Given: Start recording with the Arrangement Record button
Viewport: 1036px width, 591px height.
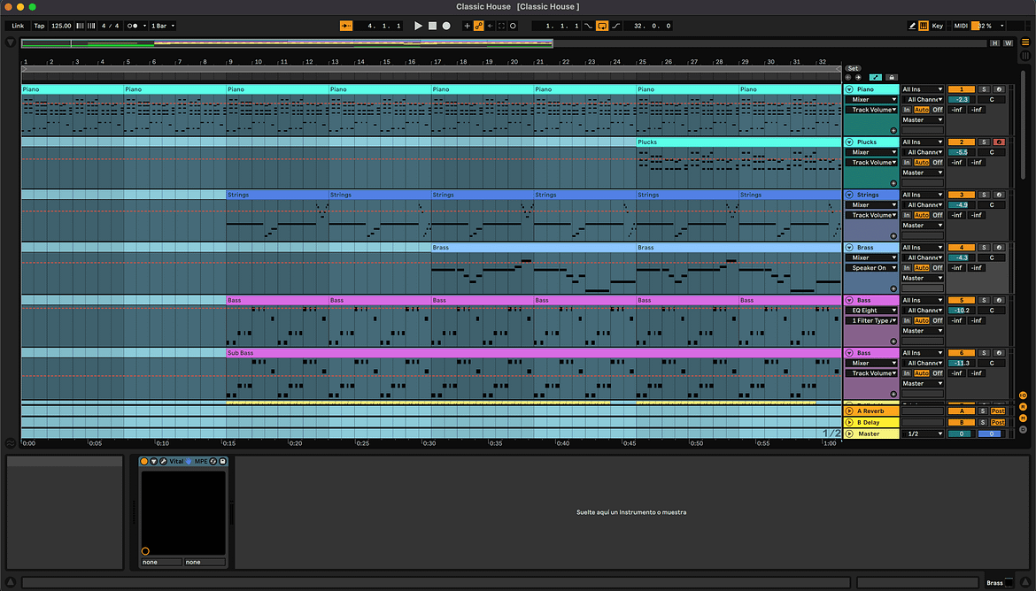Looking at the screenshot, I should coord(445,27).
